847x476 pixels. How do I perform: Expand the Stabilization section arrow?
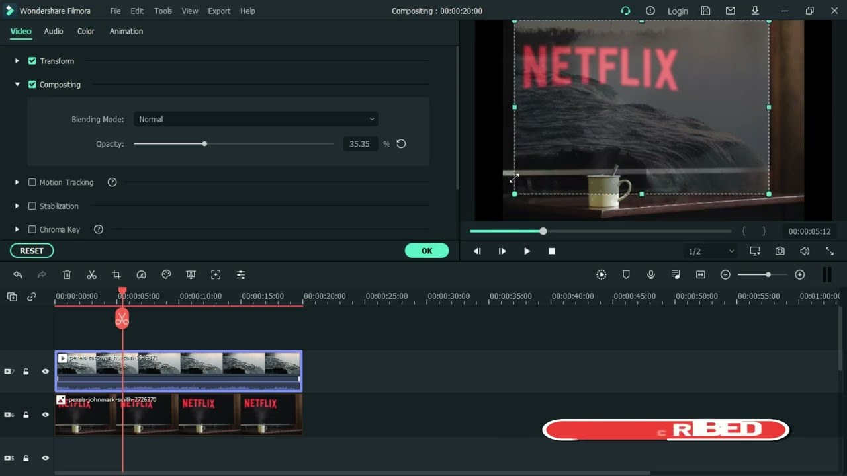[x=17, y=206]
